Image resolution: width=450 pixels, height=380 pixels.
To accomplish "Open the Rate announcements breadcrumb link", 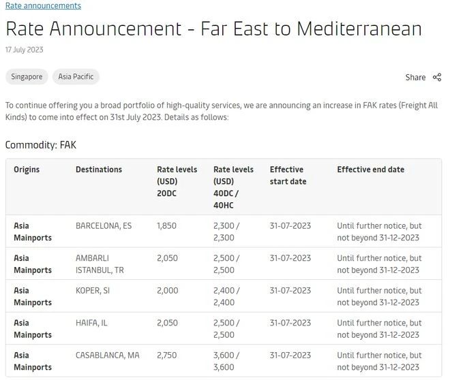I will coord(43,5).
